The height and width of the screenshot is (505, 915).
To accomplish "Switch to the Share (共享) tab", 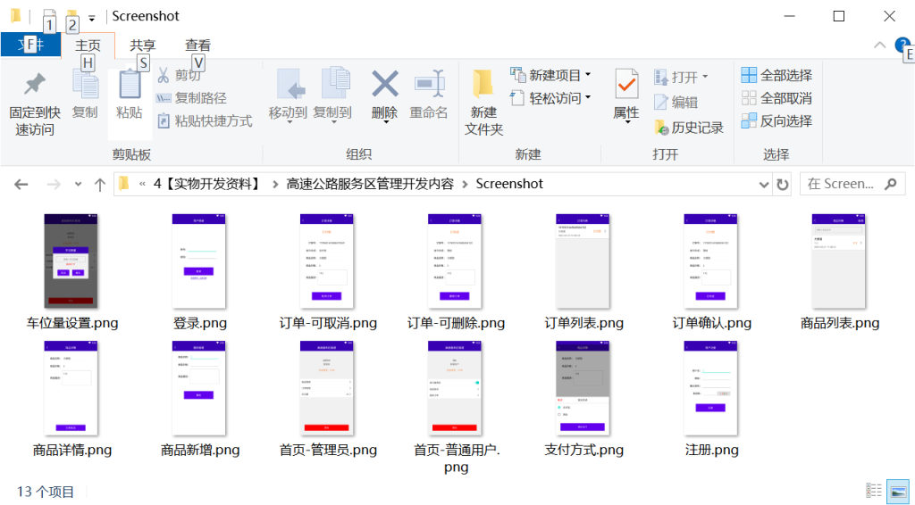I will click(x=143, y=45).
